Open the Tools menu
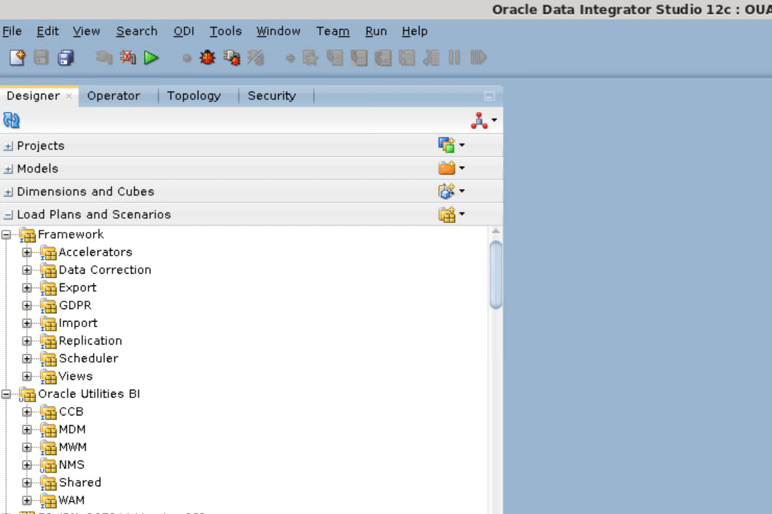Screen dimensions: 772x514 tap(225, 31)
